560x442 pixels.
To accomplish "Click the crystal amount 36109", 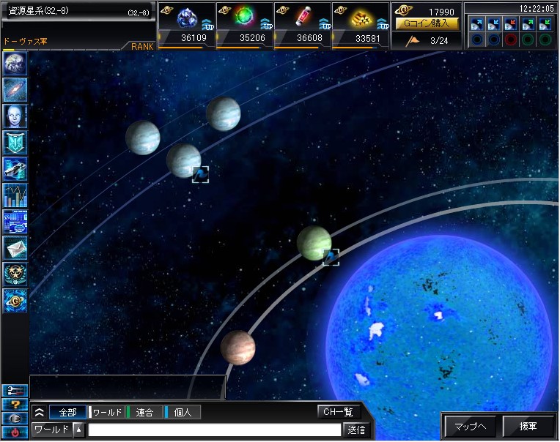I will (x=194, y=38).
